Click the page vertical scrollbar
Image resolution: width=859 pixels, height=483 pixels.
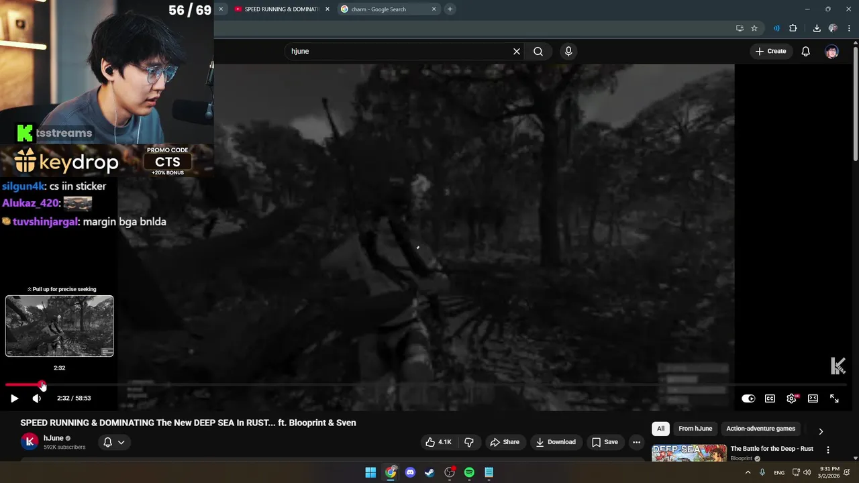pos(856,104)
